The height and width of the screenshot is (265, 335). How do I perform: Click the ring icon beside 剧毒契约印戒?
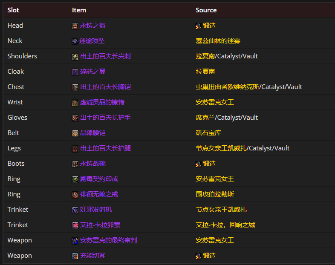click(75, 179)
